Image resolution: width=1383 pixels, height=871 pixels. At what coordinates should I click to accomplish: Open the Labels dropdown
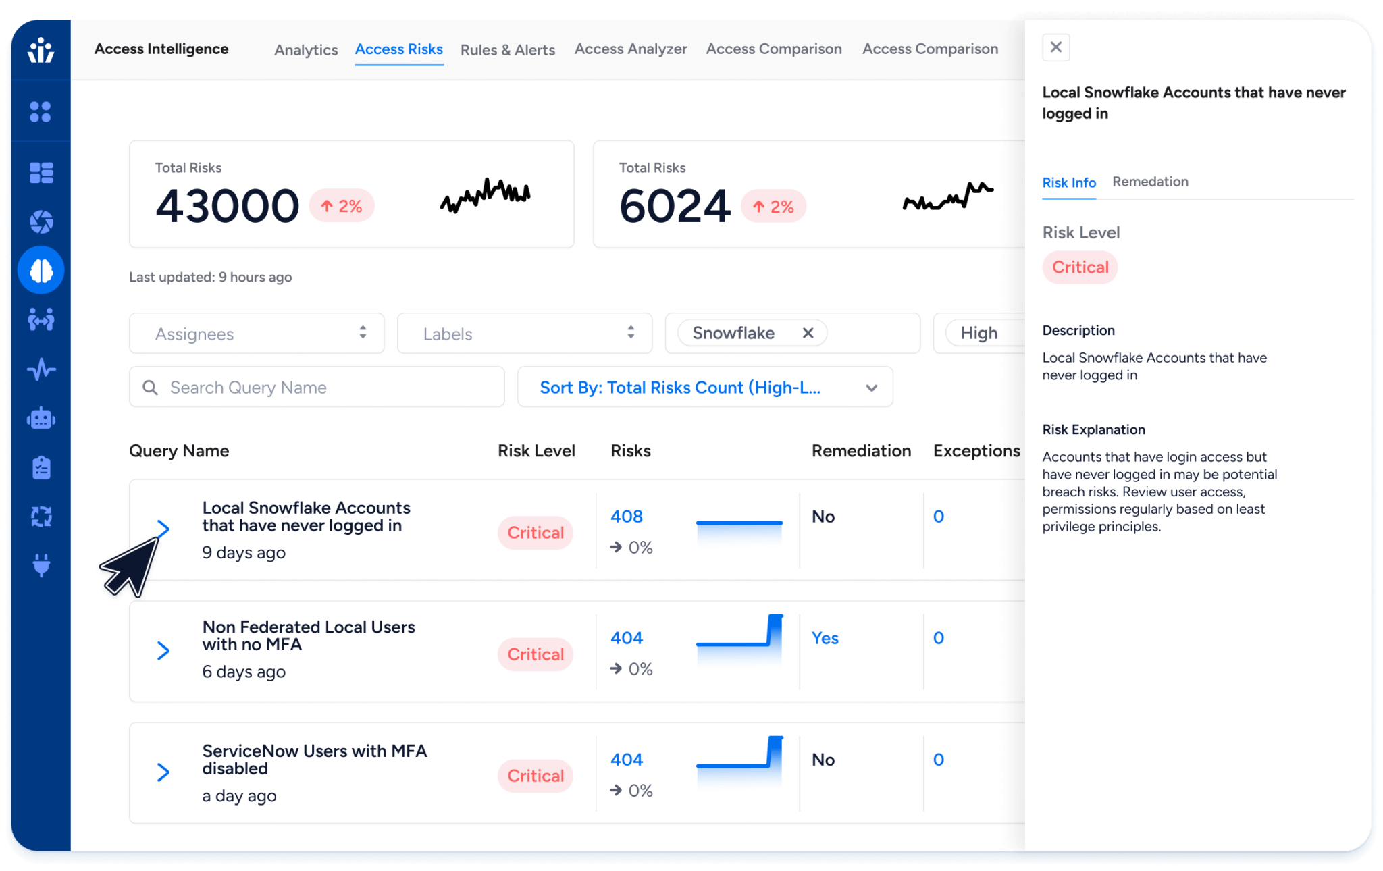pos(525,333)
